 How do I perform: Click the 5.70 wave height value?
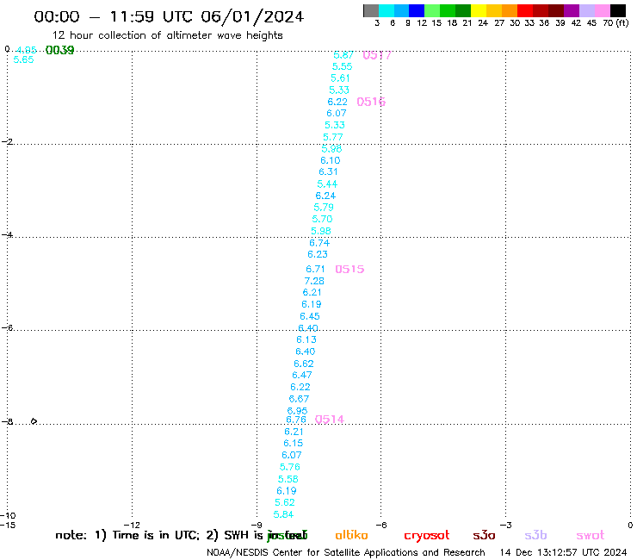click(322, 219)
